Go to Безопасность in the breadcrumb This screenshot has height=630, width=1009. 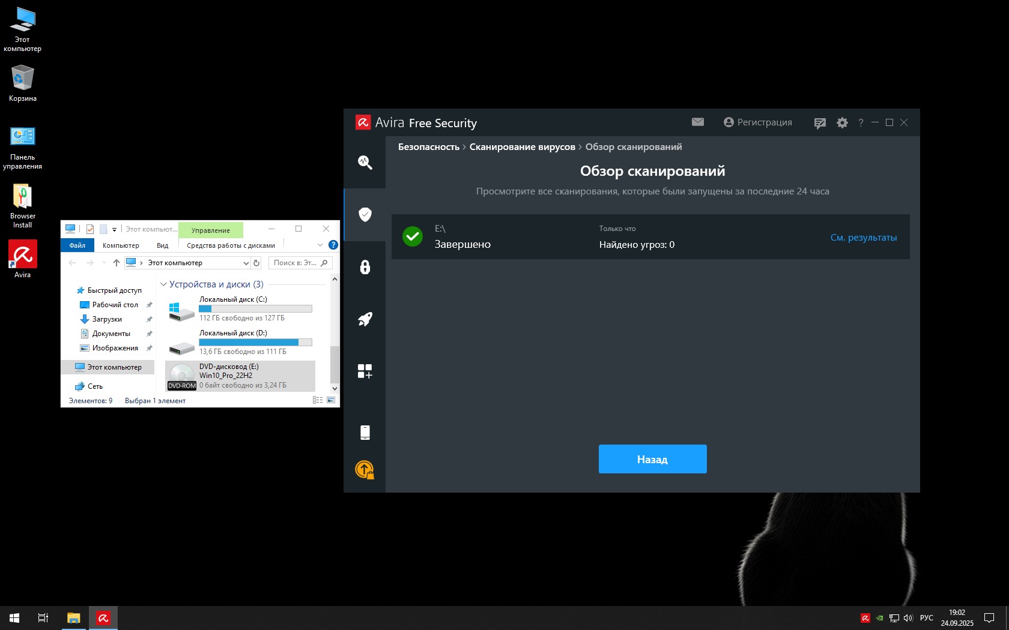[429, 147]
